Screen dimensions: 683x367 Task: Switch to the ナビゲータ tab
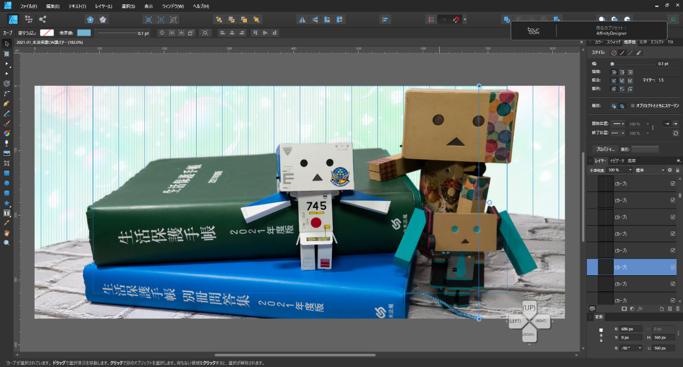pyautogui.click(x=617, y=161)
